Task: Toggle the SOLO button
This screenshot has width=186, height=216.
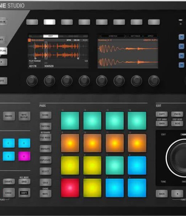Action: [x=46, y=183]
